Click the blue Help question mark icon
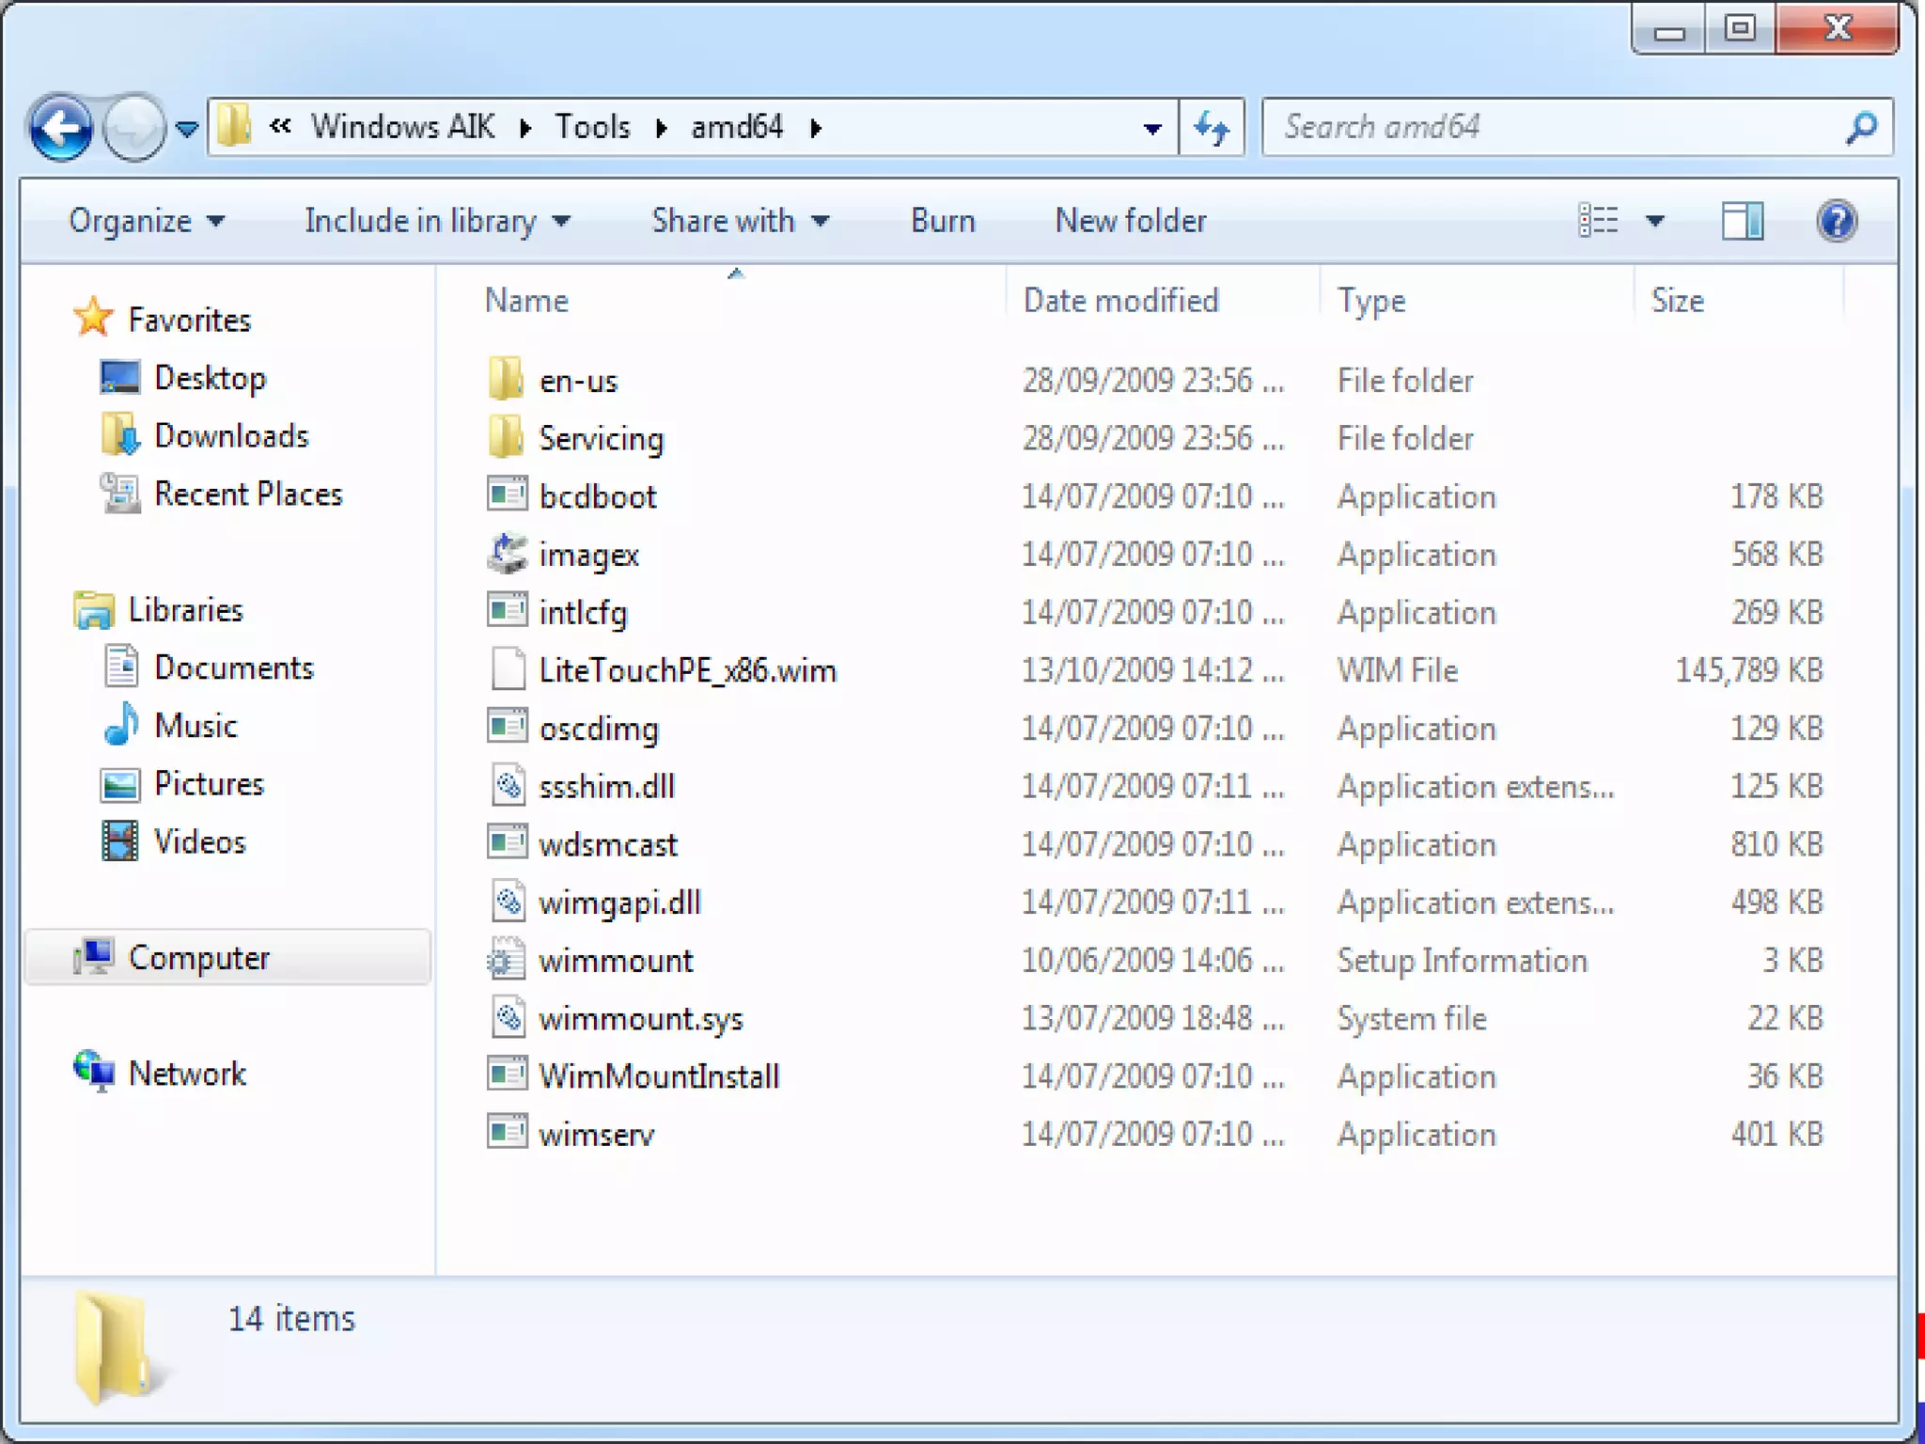This screenshot has width=1925, height=1444. (1837, 221)
